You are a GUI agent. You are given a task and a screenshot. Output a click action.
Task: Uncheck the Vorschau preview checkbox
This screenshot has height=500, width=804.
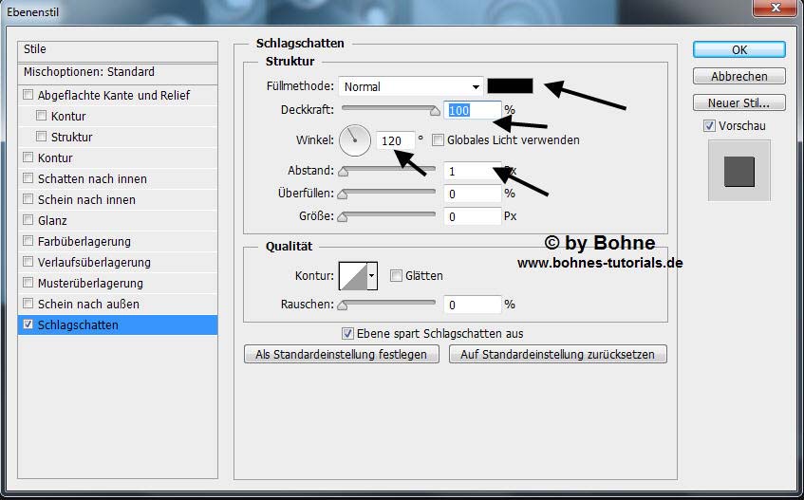click(709, 125)
